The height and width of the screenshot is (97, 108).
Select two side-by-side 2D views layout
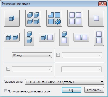click(81, 37)
